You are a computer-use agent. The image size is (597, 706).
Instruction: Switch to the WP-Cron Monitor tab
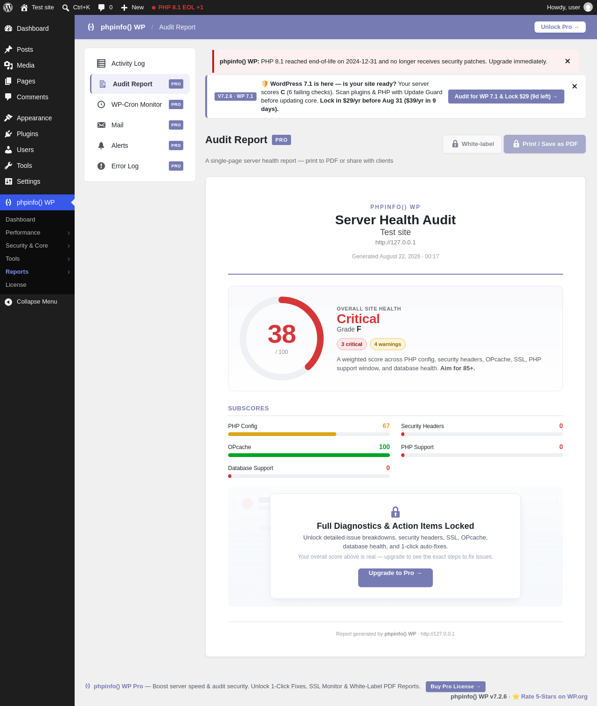point(140,104)
